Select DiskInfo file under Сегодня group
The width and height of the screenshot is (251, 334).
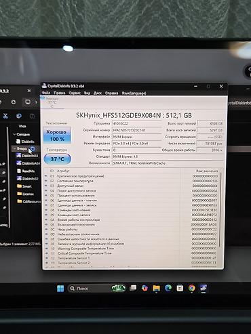pos(25,142)
